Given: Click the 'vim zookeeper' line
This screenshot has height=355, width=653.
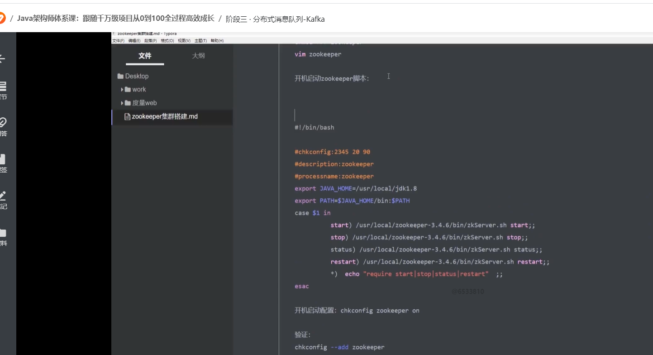Looking at the screenshot, I should pos(318,54).
